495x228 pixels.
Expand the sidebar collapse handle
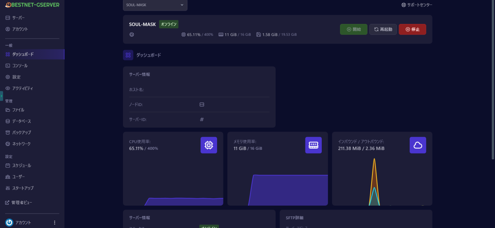pos(1,96)
